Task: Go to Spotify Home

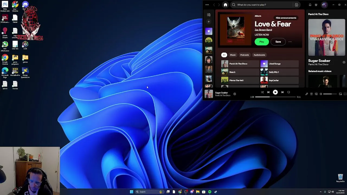Action: [x=225, y=5]
